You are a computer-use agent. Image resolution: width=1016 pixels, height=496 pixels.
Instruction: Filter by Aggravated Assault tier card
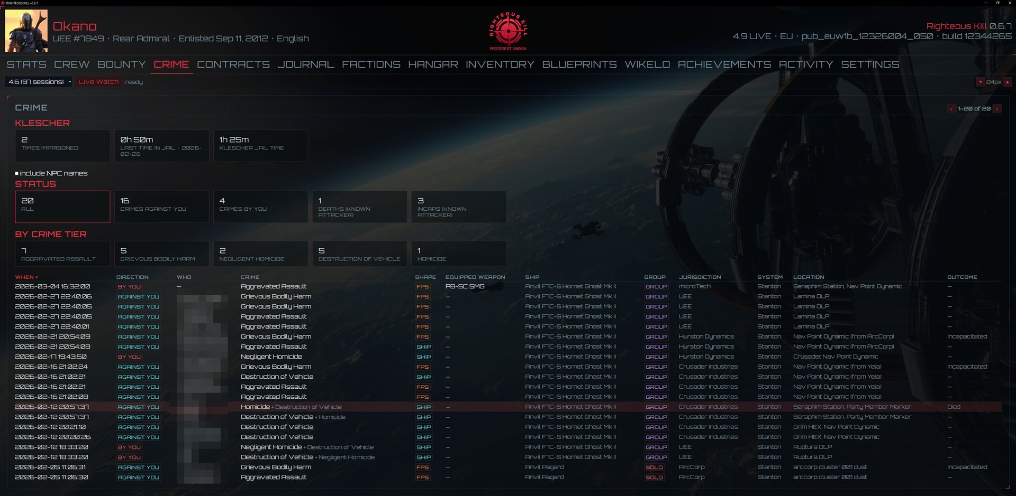pyautogui.click(x=62, y=254)
